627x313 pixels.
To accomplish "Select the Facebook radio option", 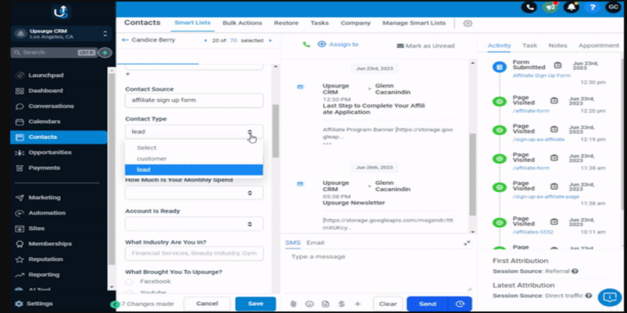I will [129, 282].
